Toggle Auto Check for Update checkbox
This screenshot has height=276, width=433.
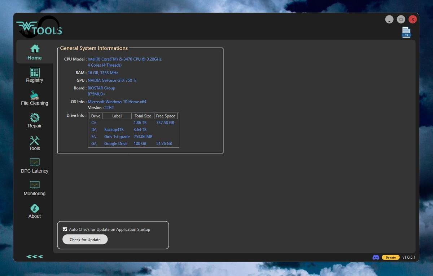click(x=65, y=229)
